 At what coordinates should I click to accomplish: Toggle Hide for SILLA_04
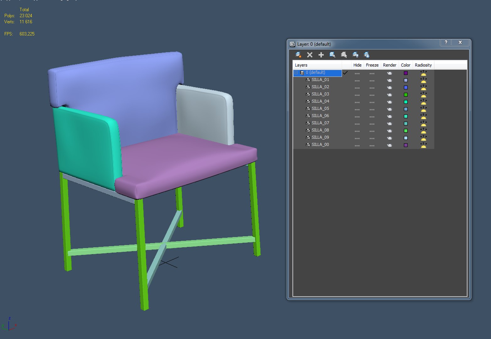[357, 102]
